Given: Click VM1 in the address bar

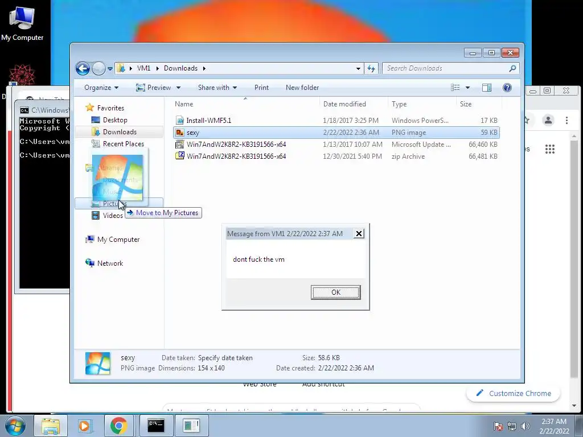Looking at the screenshot, I should (143, 68).
